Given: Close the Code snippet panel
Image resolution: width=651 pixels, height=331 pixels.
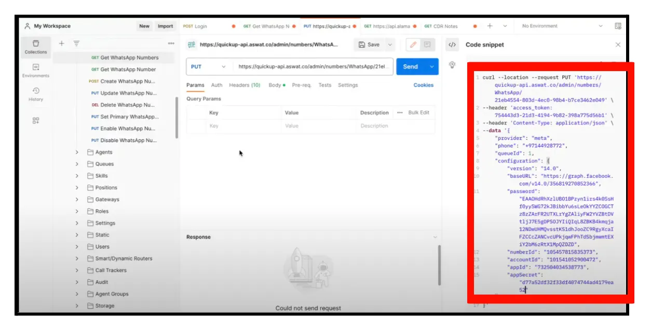Looking at the screenshot, I should [x=618, y=45].
